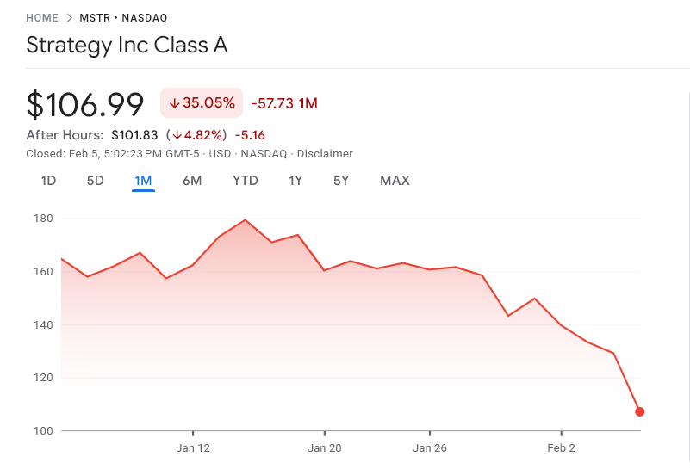This screenshot has width=690, height=469.
Task: Click the Jan 12 date axis label
Action: point(192,448)
